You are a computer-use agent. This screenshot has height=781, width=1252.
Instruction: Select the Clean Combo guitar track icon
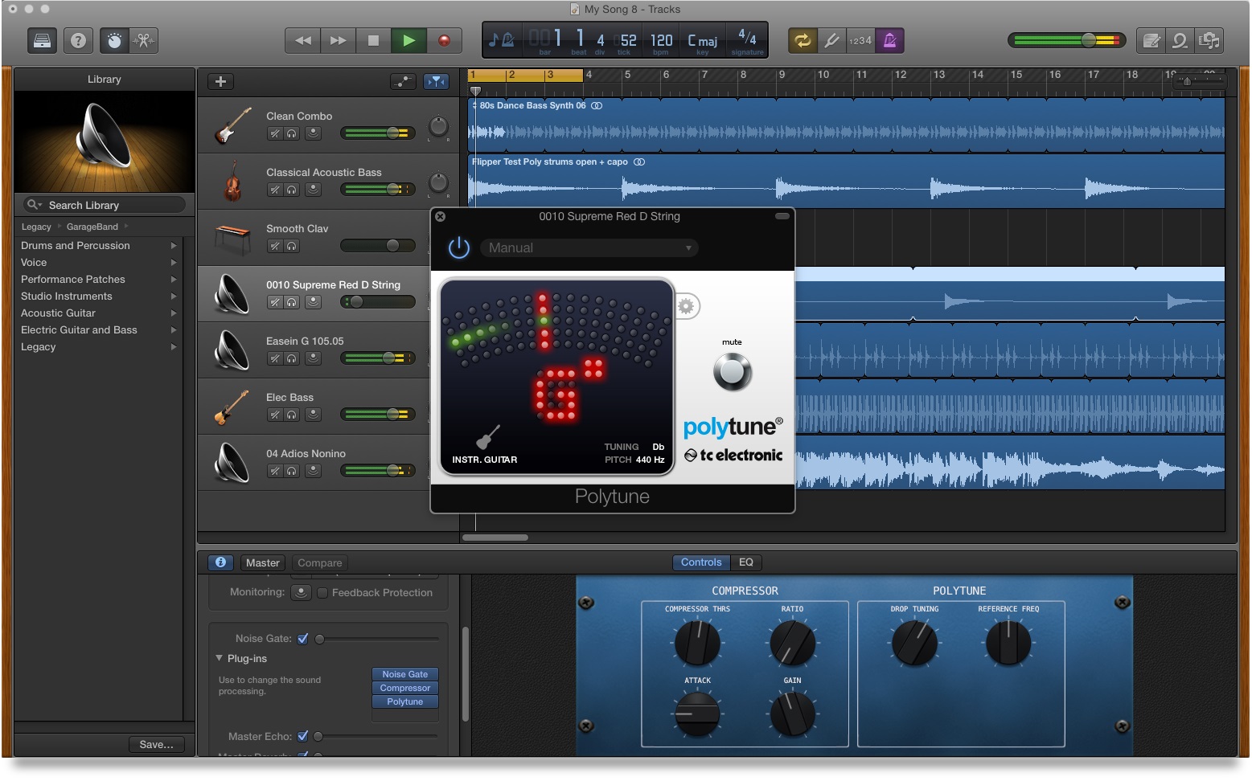(233, 126)
